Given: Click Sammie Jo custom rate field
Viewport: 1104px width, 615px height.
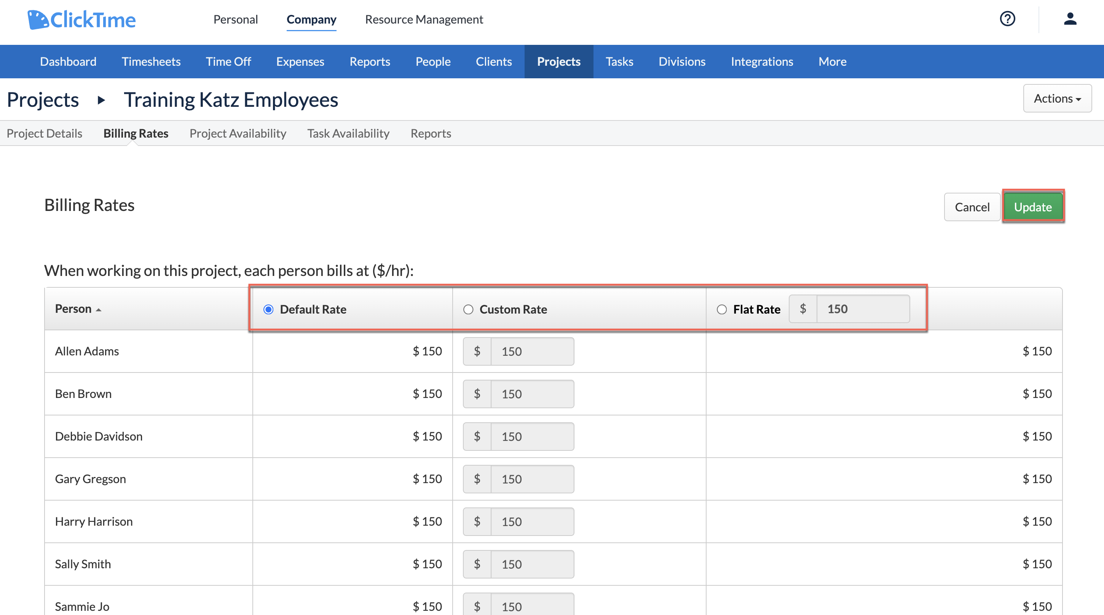Looking at the screenshot, I should [x=532, y=604].
